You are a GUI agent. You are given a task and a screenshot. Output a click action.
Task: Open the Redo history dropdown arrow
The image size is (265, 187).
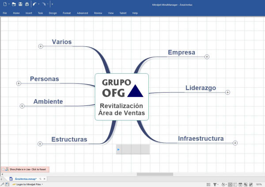pos(48,4)
